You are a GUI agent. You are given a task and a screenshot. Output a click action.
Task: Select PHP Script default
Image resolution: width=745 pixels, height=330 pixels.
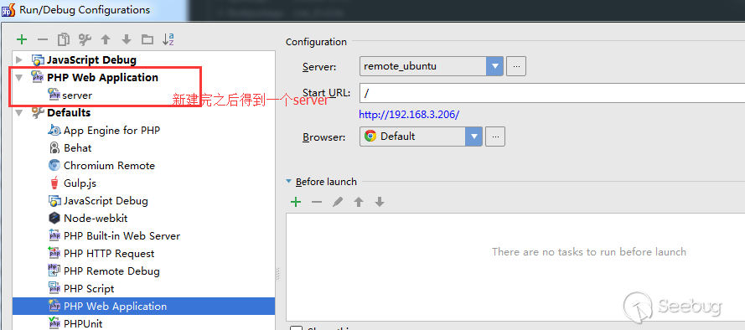click(x=81, y=289)
